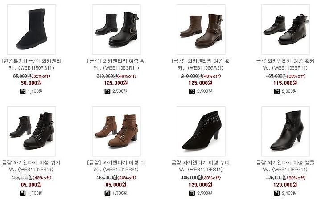The image size is (321, 202).
Task: Click the WEB1101ER31 product title link
Action: [116, 166]
